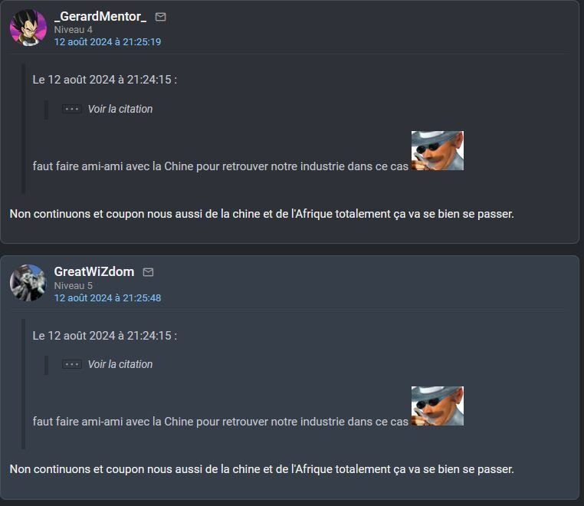Show "Voir la citation" in GreatWiZdom's post
Screen dimensions: 584x506
120,364
